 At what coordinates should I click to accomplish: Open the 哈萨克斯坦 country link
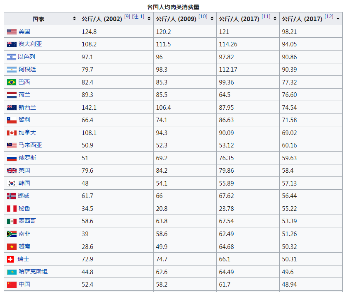coord(33,271)
